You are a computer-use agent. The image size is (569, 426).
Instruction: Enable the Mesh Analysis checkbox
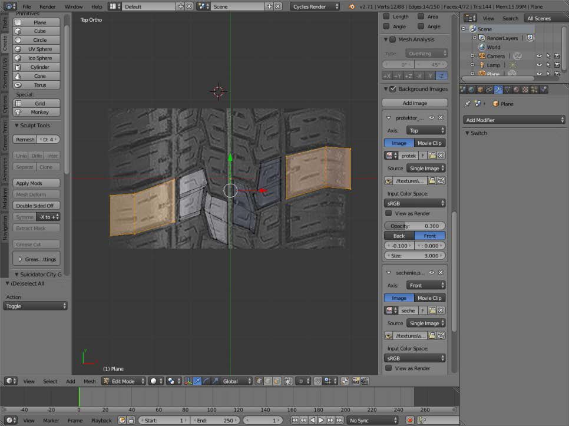pos(393,39)
